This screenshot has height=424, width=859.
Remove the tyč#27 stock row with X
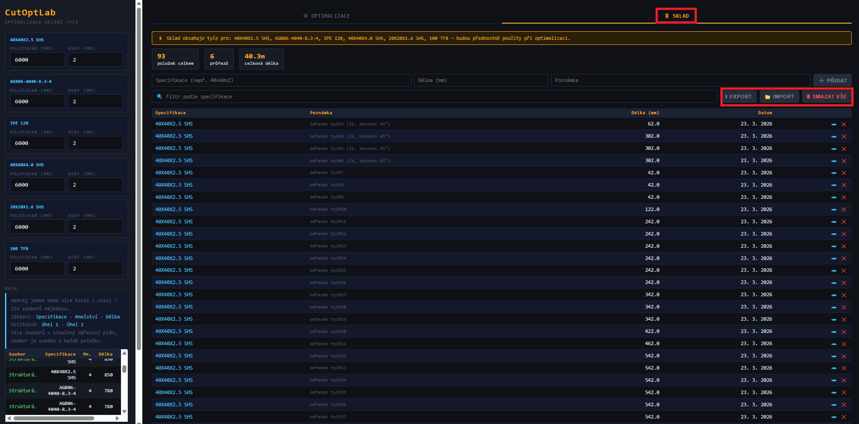[x=844, y=417]
